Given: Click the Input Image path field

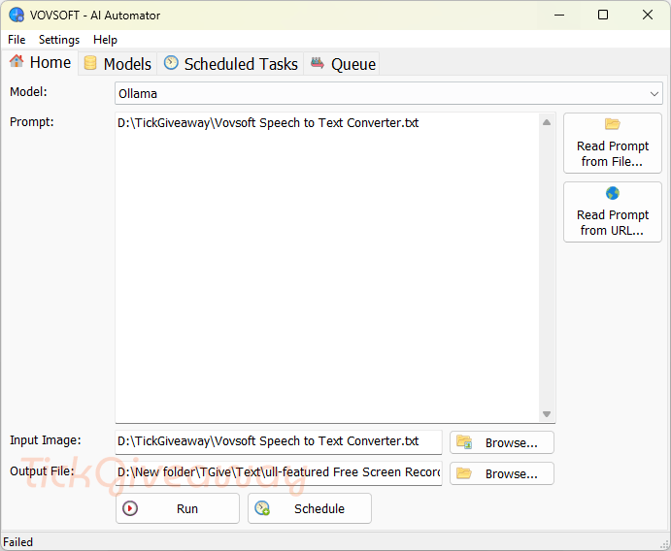Looking at the screenshot, I should click(x=279, y=441).
